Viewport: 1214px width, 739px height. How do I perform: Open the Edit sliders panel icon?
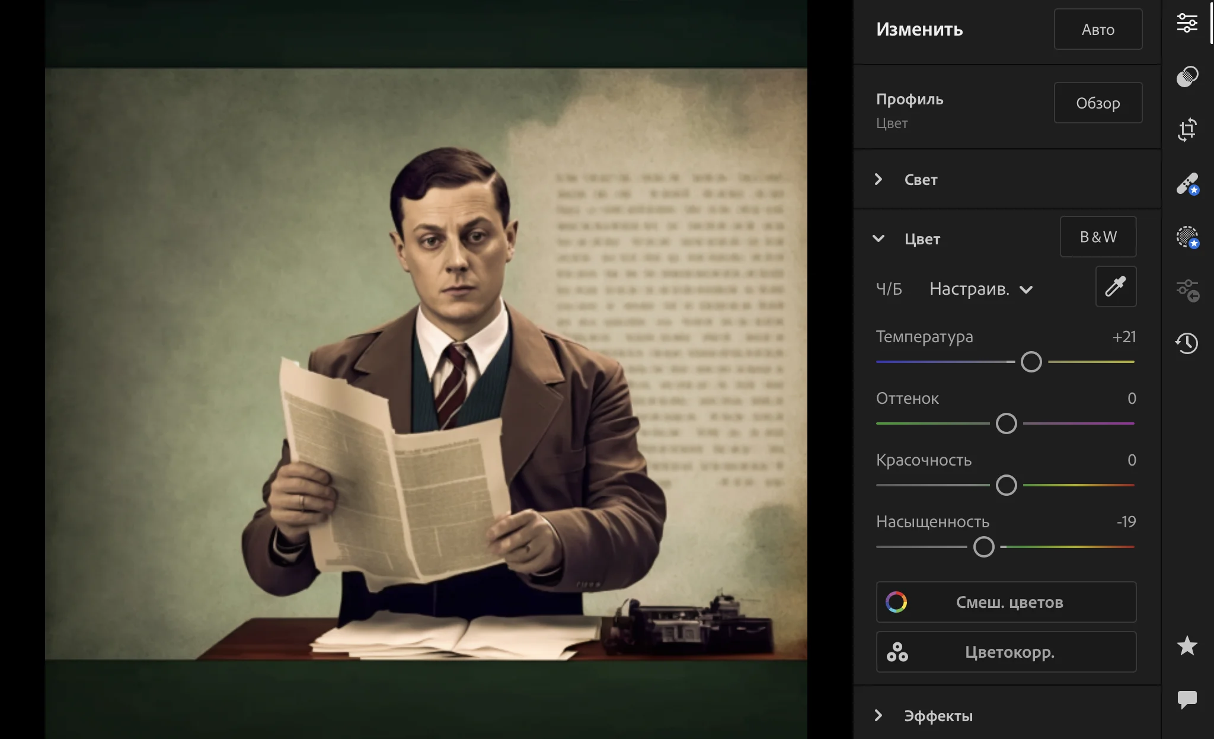pyautogui.click(x=1187, y=23)
